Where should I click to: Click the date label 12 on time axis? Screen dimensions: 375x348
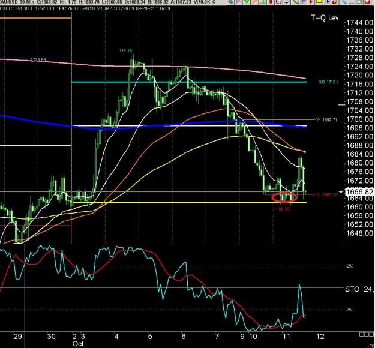(320, 337)
